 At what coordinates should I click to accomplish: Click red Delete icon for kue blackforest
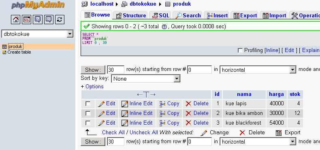(189, 123)
